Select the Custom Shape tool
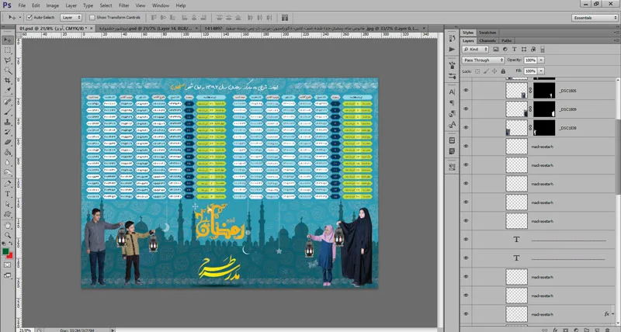The image size is (621, 332). click(8, 214)
